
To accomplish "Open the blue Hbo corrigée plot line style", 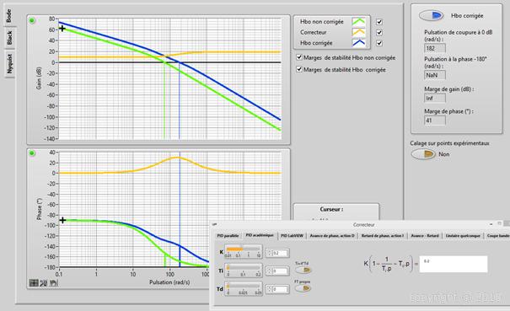I will (x=359, y=43).
